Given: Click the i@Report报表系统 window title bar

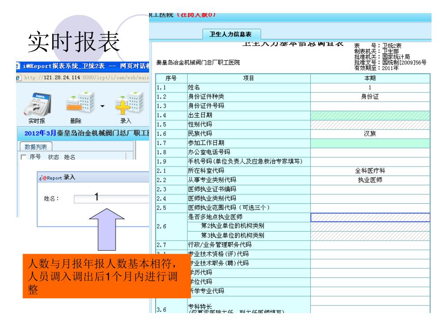Looking at the screenshot, I should click(x=83, y=66).
